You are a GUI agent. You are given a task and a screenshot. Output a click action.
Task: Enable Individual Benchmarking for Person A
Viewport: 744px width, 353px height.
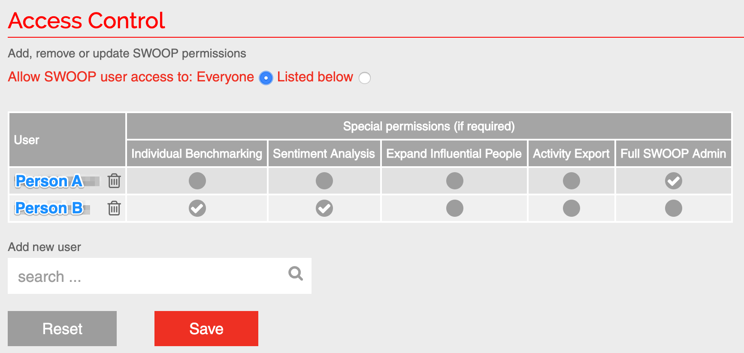point(197,181)
